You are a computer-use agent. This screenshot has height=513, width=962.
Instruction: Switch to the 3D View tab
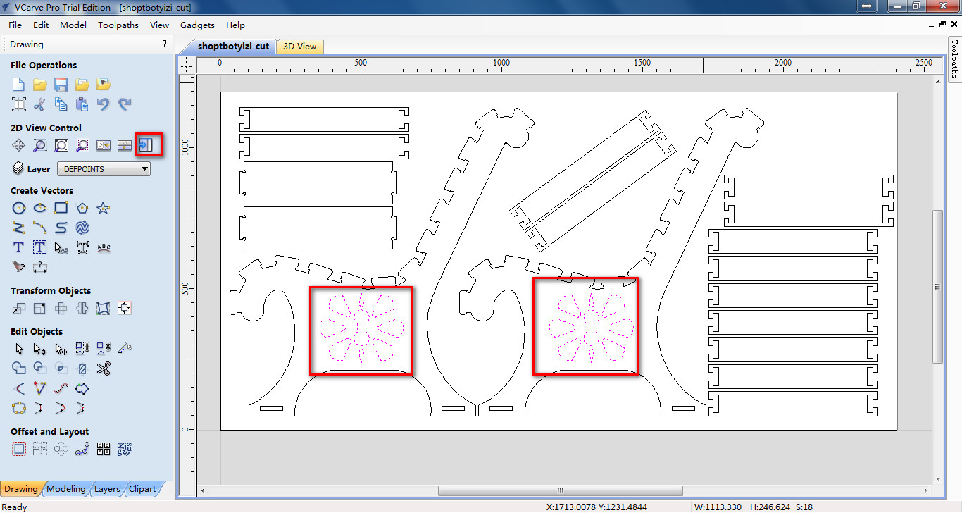tap(300, 46)
